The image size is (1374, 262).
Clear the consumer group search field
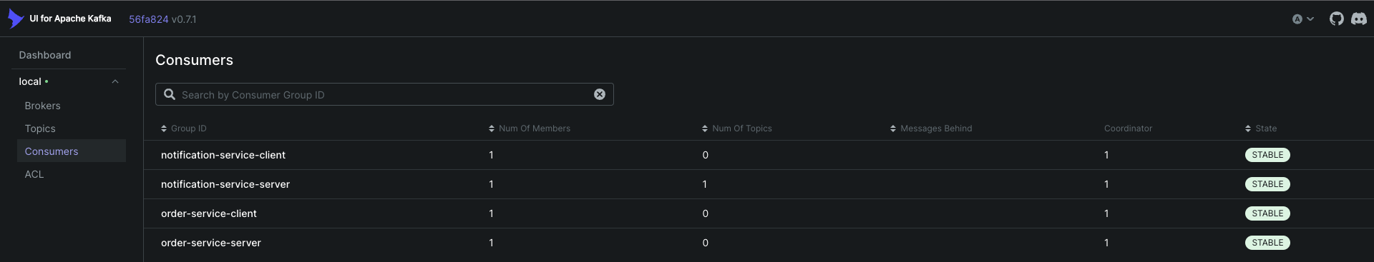(600, 94)
